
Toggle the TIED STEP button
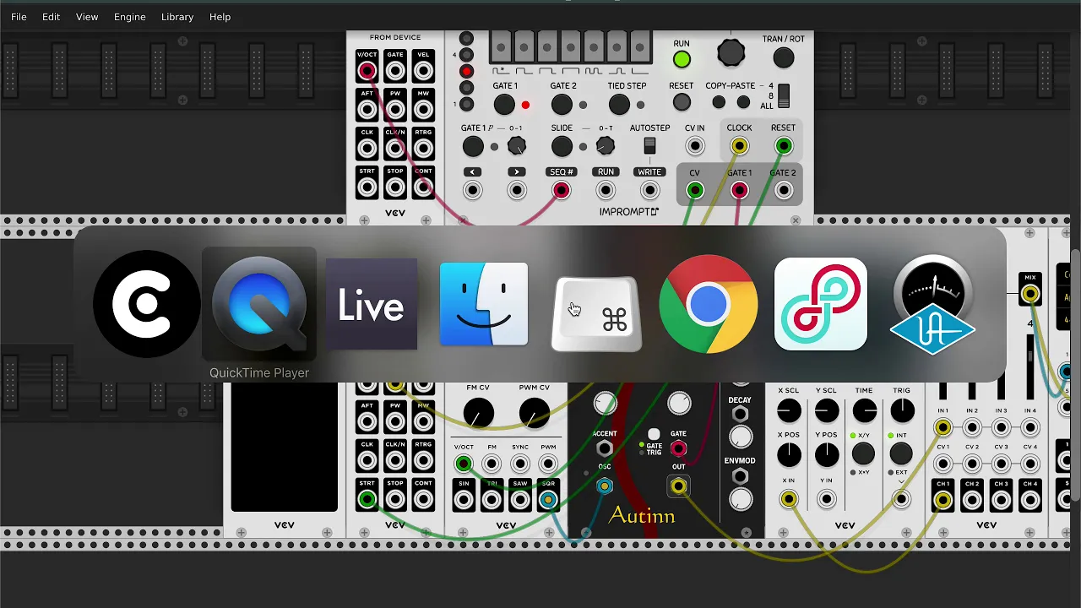tap(619, 105)
